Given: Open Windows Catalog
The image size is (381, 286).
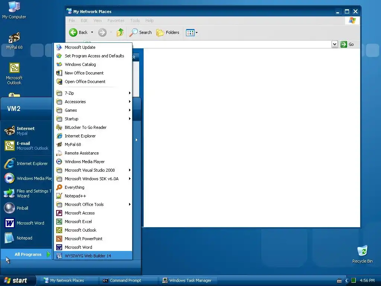Looking at the screenshot, I should pos(93,64).
